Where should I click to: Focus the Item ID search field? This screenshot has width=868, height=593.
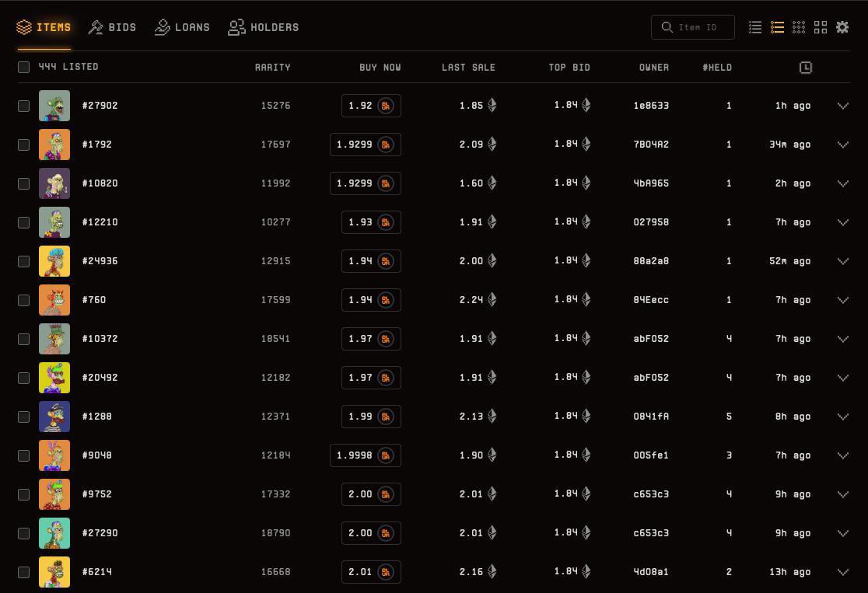click(692, 27)
